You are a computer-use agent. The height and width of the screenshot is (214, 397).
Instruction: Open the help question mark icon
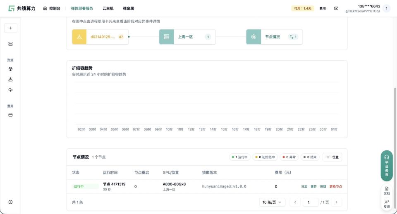coord(10,202)
